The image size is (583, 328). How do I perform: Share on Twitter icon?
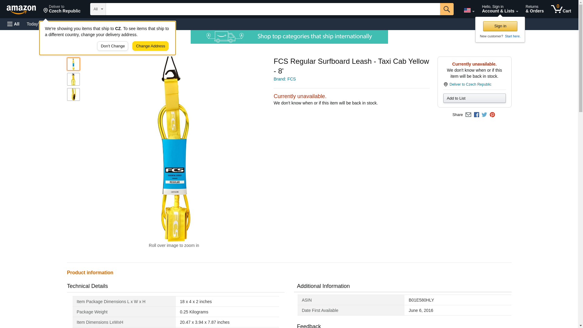tap(484, 115)
